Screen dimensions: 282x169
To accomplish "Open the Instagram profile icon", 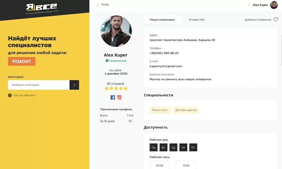I will pos(119,97).
